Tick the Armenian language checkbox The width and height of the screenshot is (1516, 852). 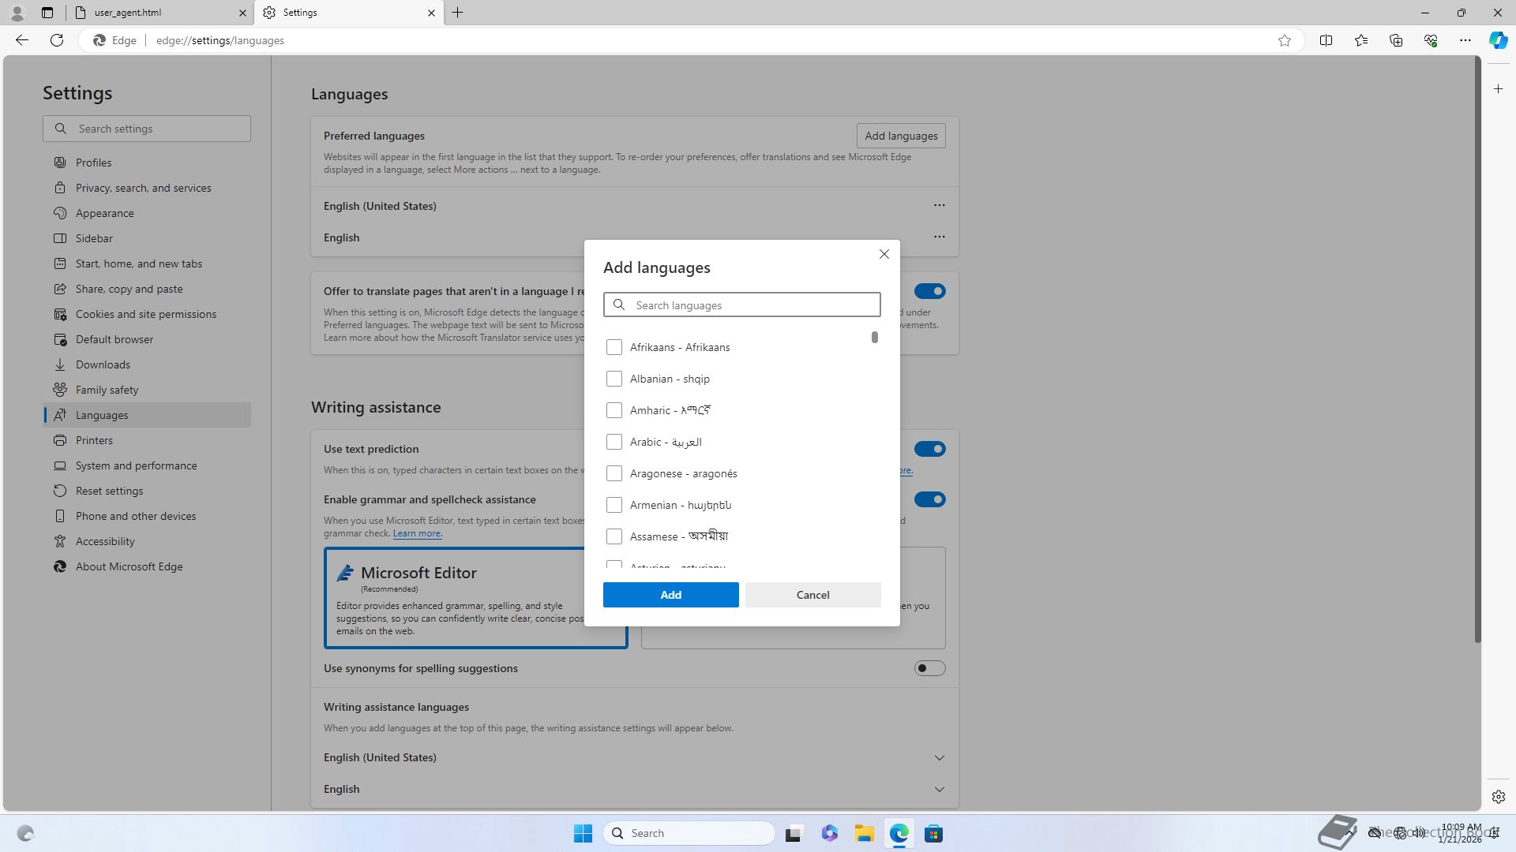614,505
